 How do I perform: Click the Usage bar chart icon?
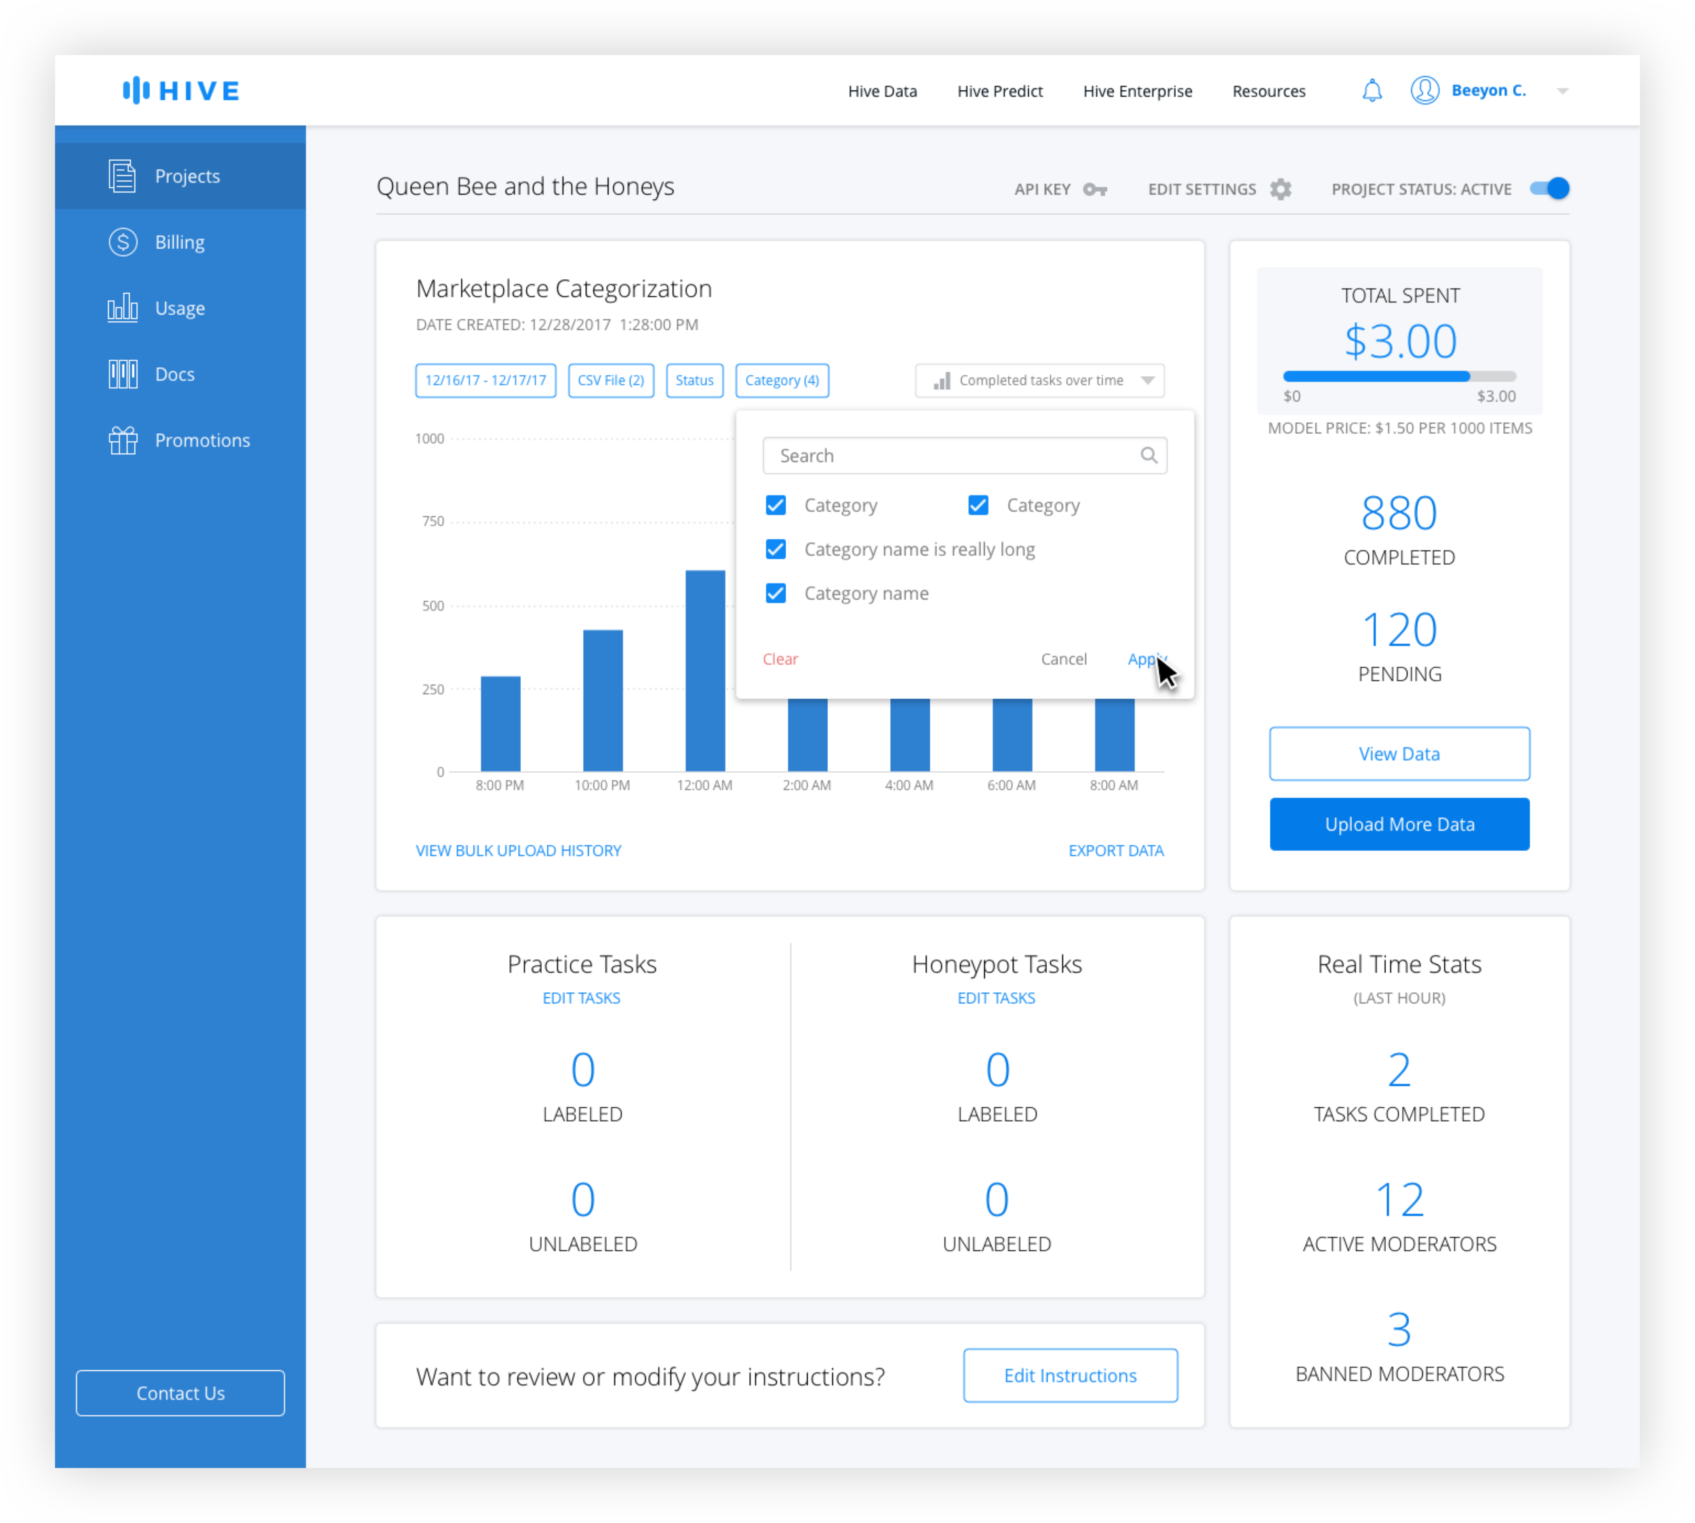[x=122, y=307]
